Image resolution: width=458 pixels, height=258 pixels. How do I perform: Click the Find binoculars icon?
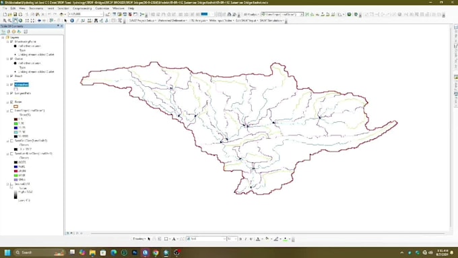coord(96,21)
